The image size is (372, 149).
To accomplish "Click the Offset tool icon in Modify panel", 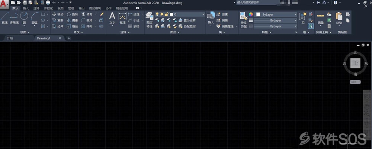I will [101, 26].
